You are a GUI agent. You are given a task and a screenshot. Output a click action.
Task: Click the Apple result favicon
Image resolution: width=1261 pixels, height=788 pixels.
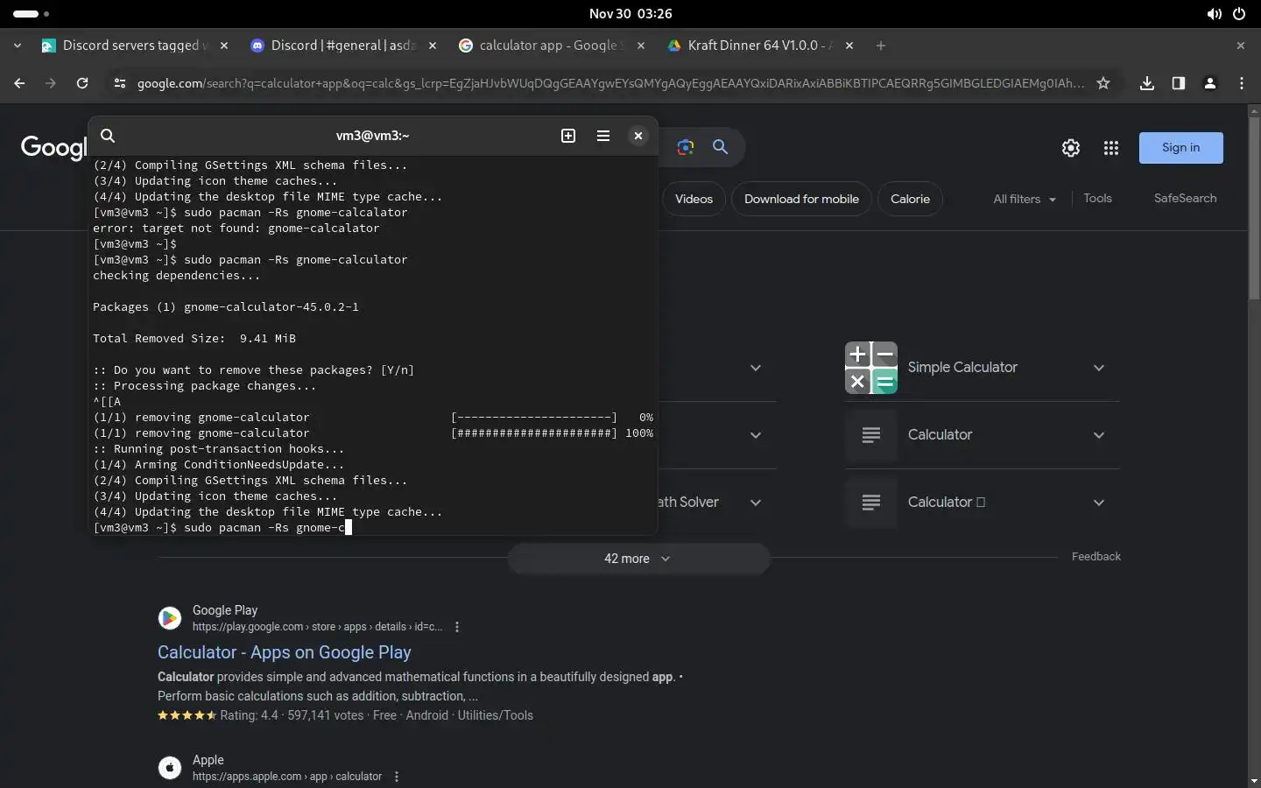coord(170,768)
